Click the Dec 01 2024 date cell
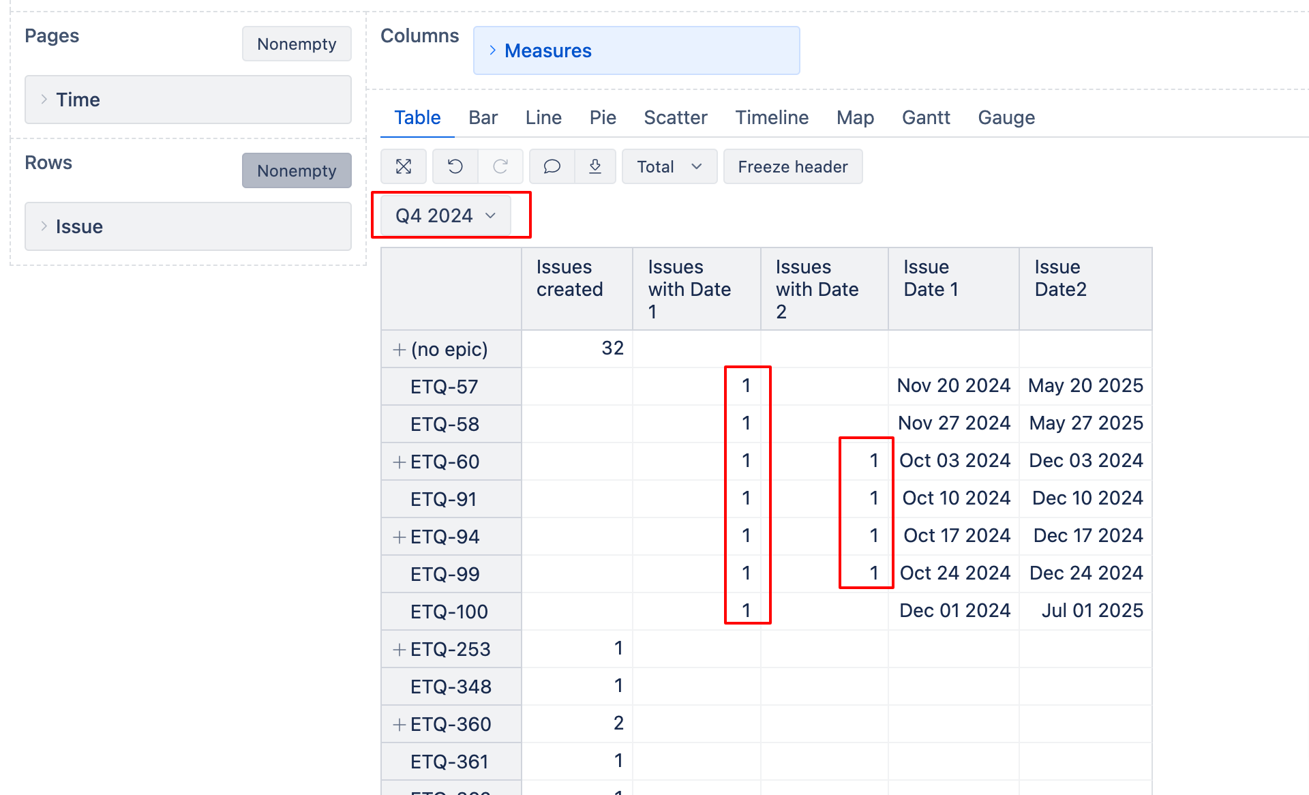Screen dimensions: 1309x795 click(x=954, y=610)
